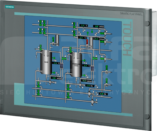157x131 pixels.
Task: Tap the 5,74 °C readout beside SUUR tank
Action: pos(56,63)
